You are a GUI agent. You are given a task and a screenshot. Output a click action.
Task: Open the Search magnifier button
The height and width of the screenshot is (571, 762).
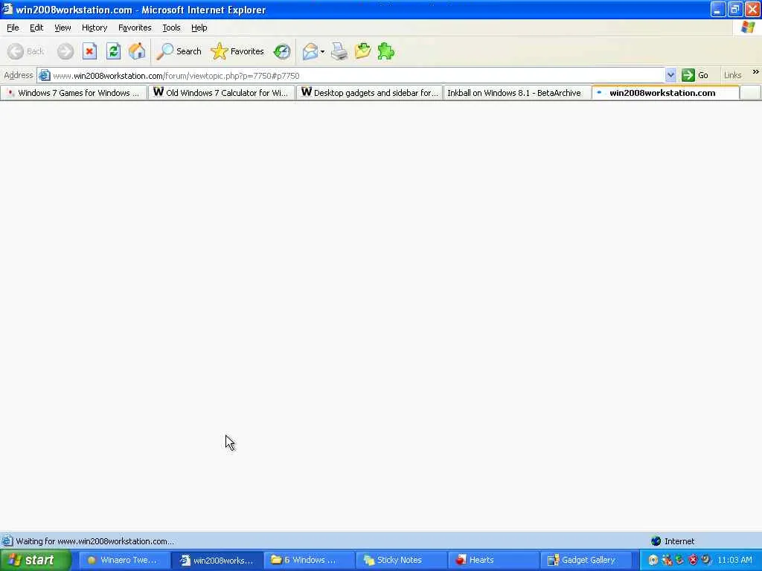[x=179, y=51]
